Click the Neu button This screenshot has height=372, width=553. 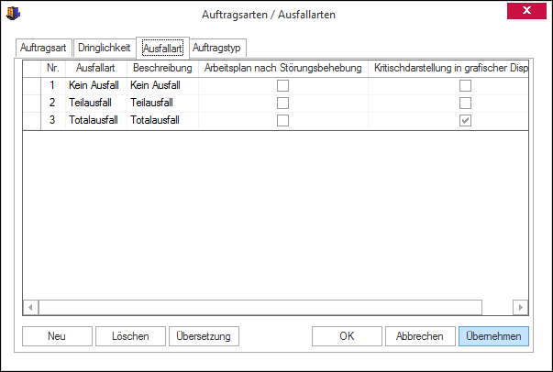click(x=57, y=336)
